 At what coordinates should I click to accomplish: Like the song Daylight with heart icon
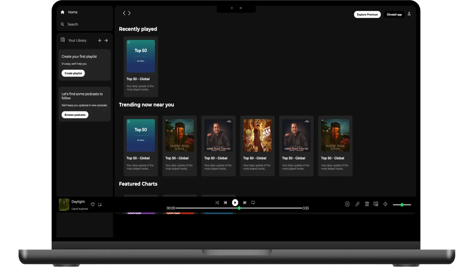click(x=93, y=205)
